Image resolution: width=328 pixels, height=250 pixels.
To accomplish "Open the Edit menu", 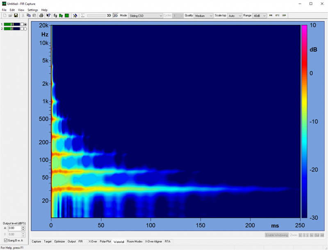I will tap(12, 10).
